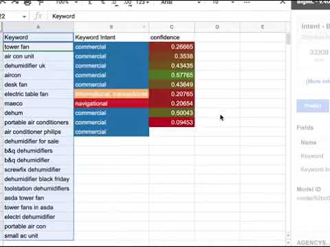Select column A header
Screen dimensions: 330x247
click(x=38, y=27)
